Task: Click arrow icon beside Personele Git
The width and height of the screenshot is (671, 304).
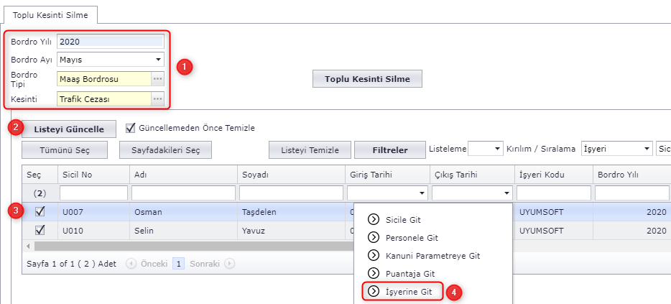Action: 373,237
